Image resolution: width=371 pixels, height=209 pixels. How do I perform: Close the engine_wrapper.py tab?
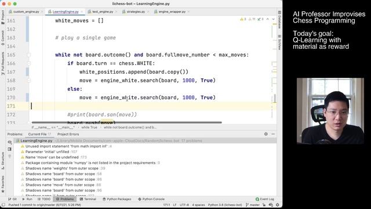(x=188, y=12)
